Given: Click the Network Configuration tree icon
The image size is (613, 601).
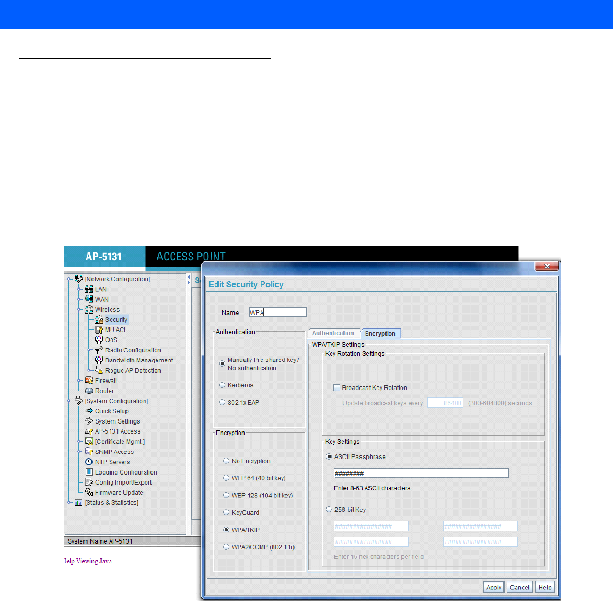Looking at the screenshot, I should pos(79,278).
